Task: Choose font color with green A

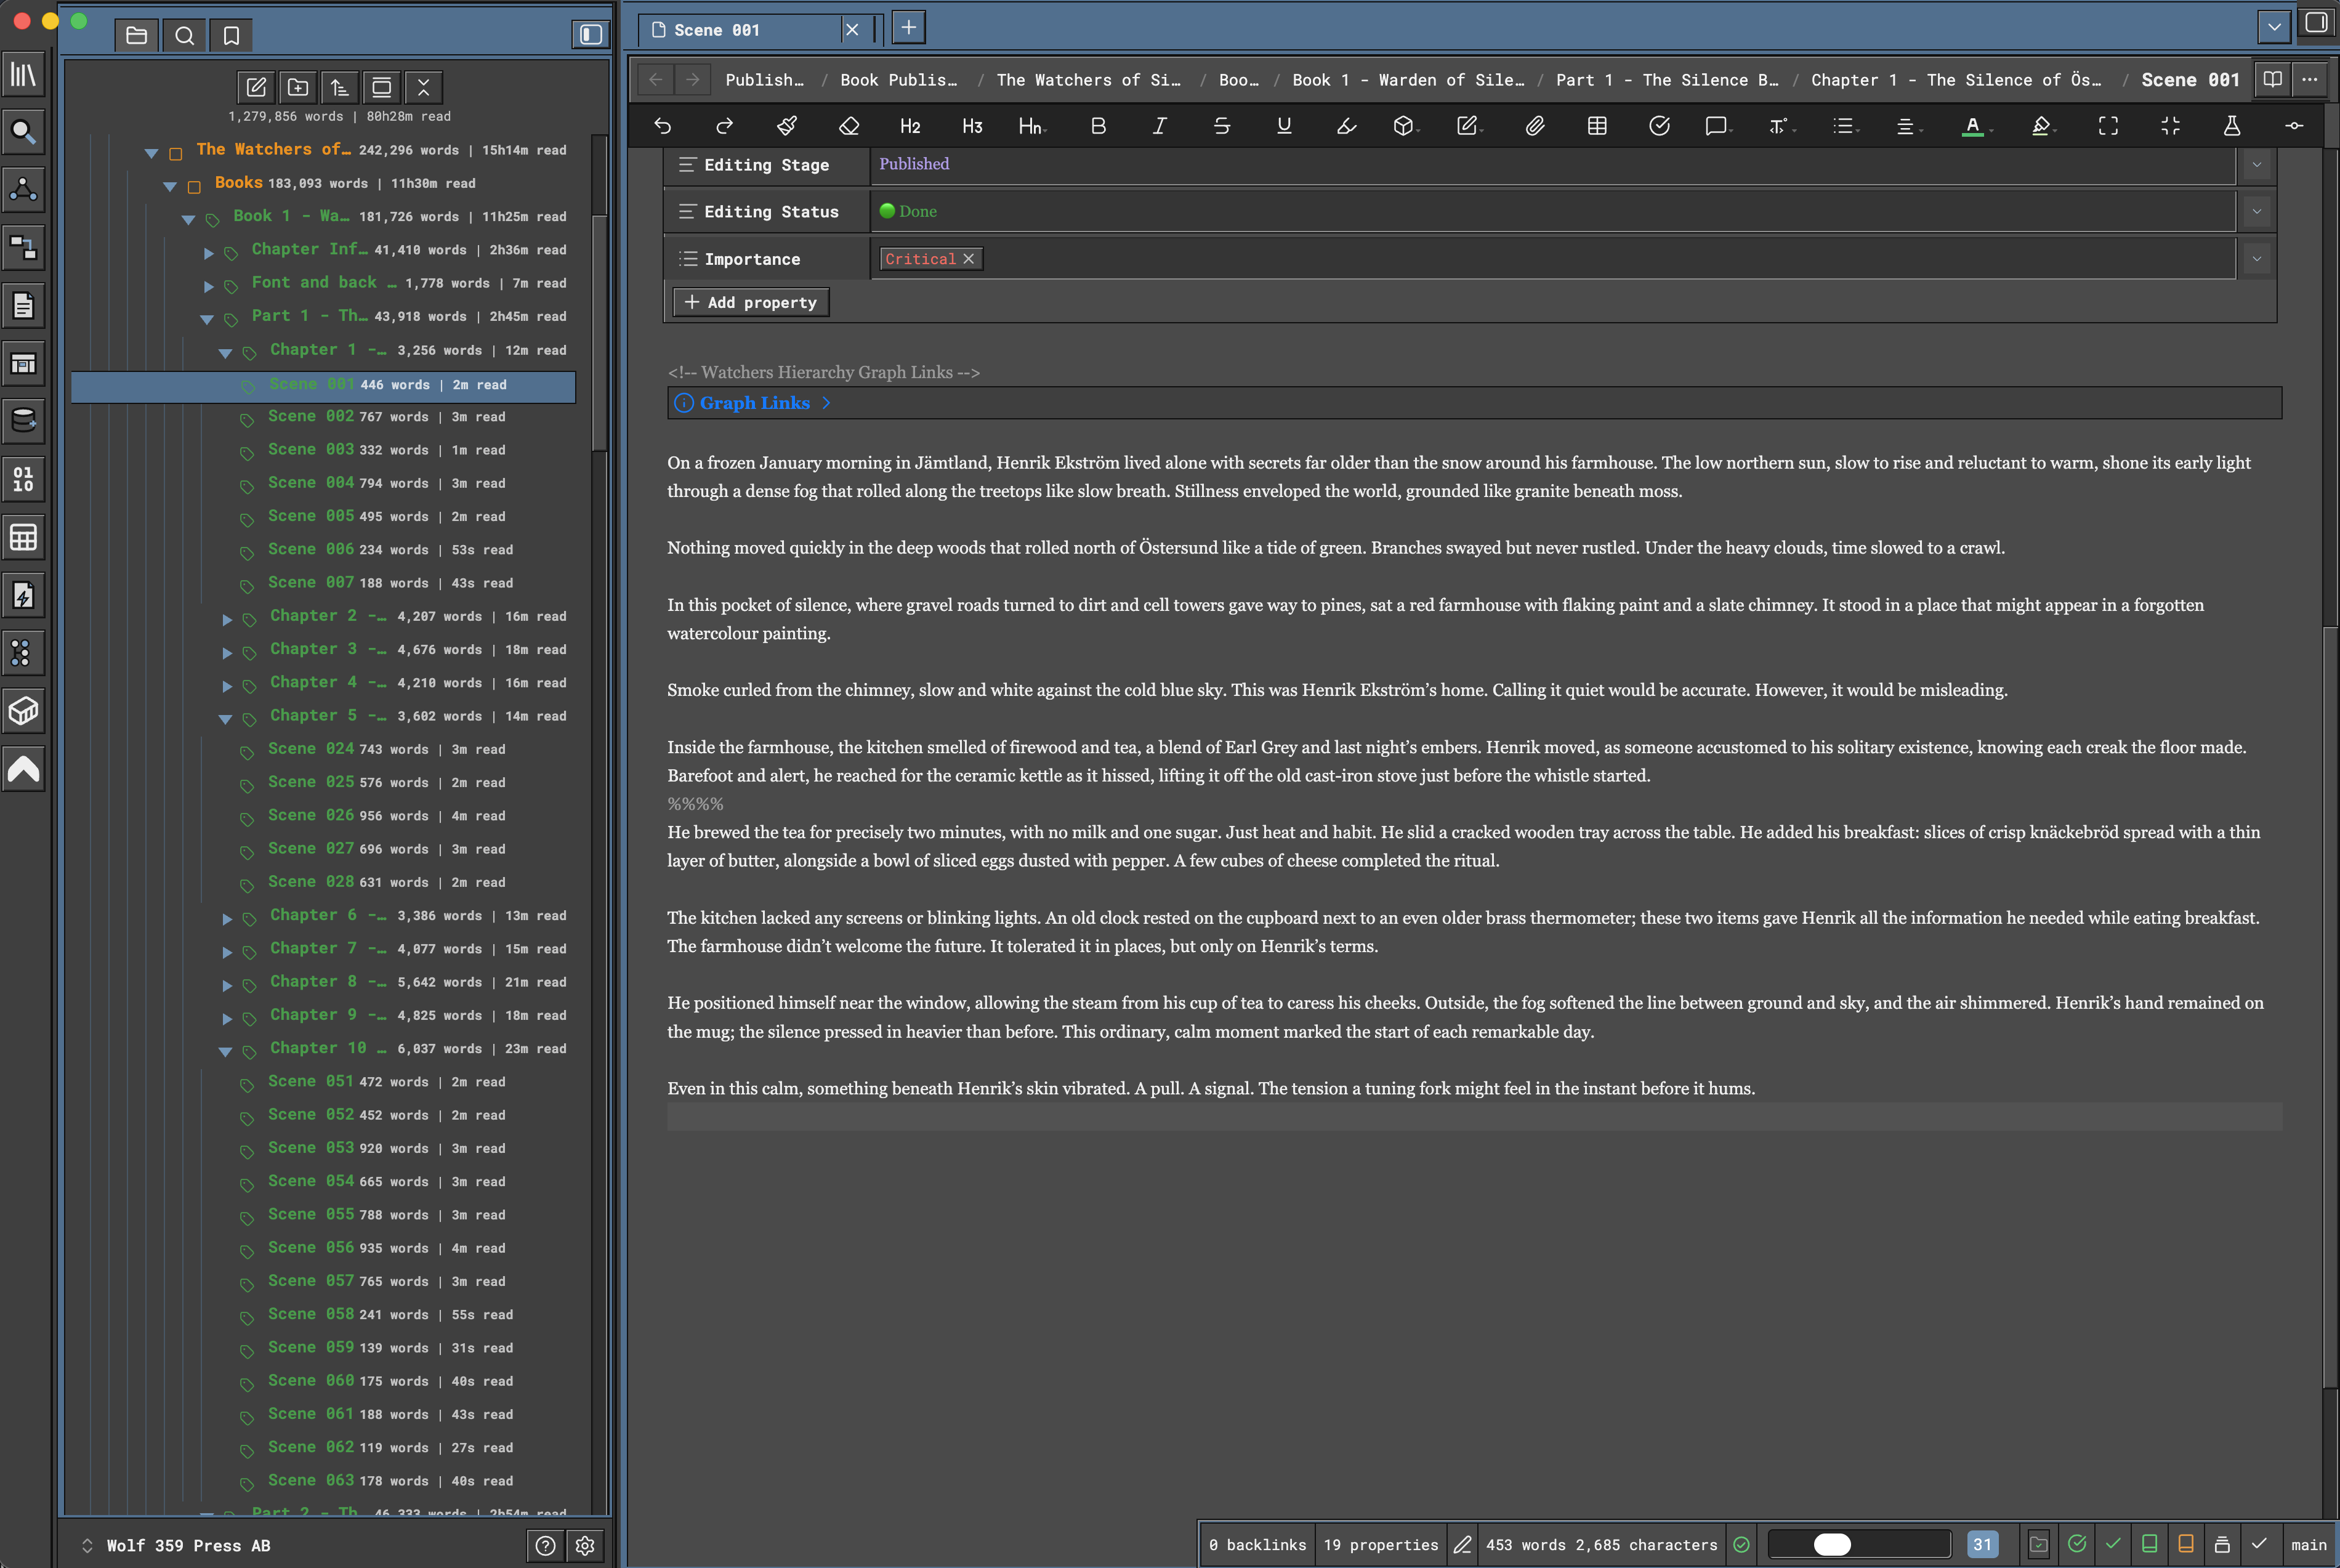Action: [1972, 126]
